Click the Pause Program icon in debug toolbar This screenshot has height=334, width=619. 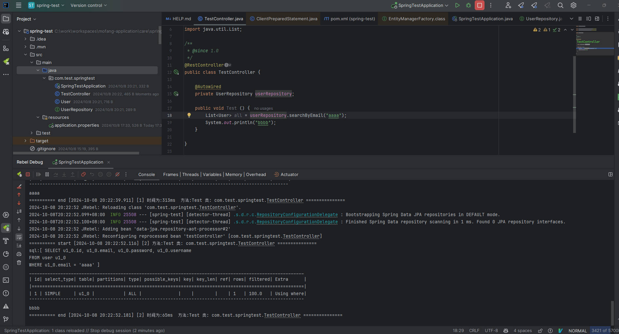point(47,174)
